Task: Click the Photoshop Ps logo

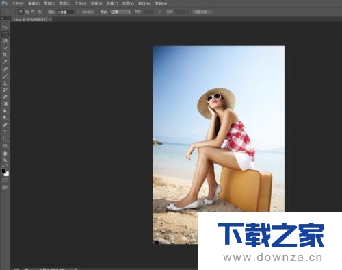Action: point(5,3)
